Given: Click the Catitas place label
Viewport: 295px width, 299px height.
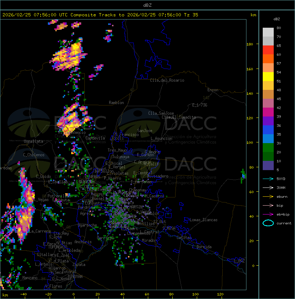Looking at the screenshot, I should pos(184,238).
